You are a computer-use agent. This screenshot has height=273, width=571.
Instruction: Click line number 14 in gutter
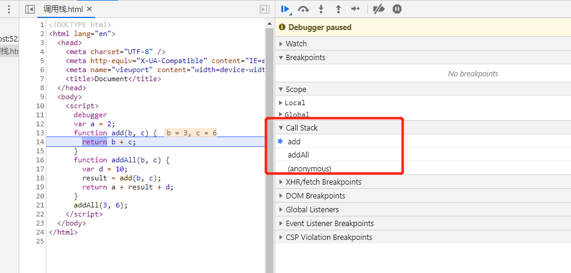pyautogui.click(x=40, y=142)
